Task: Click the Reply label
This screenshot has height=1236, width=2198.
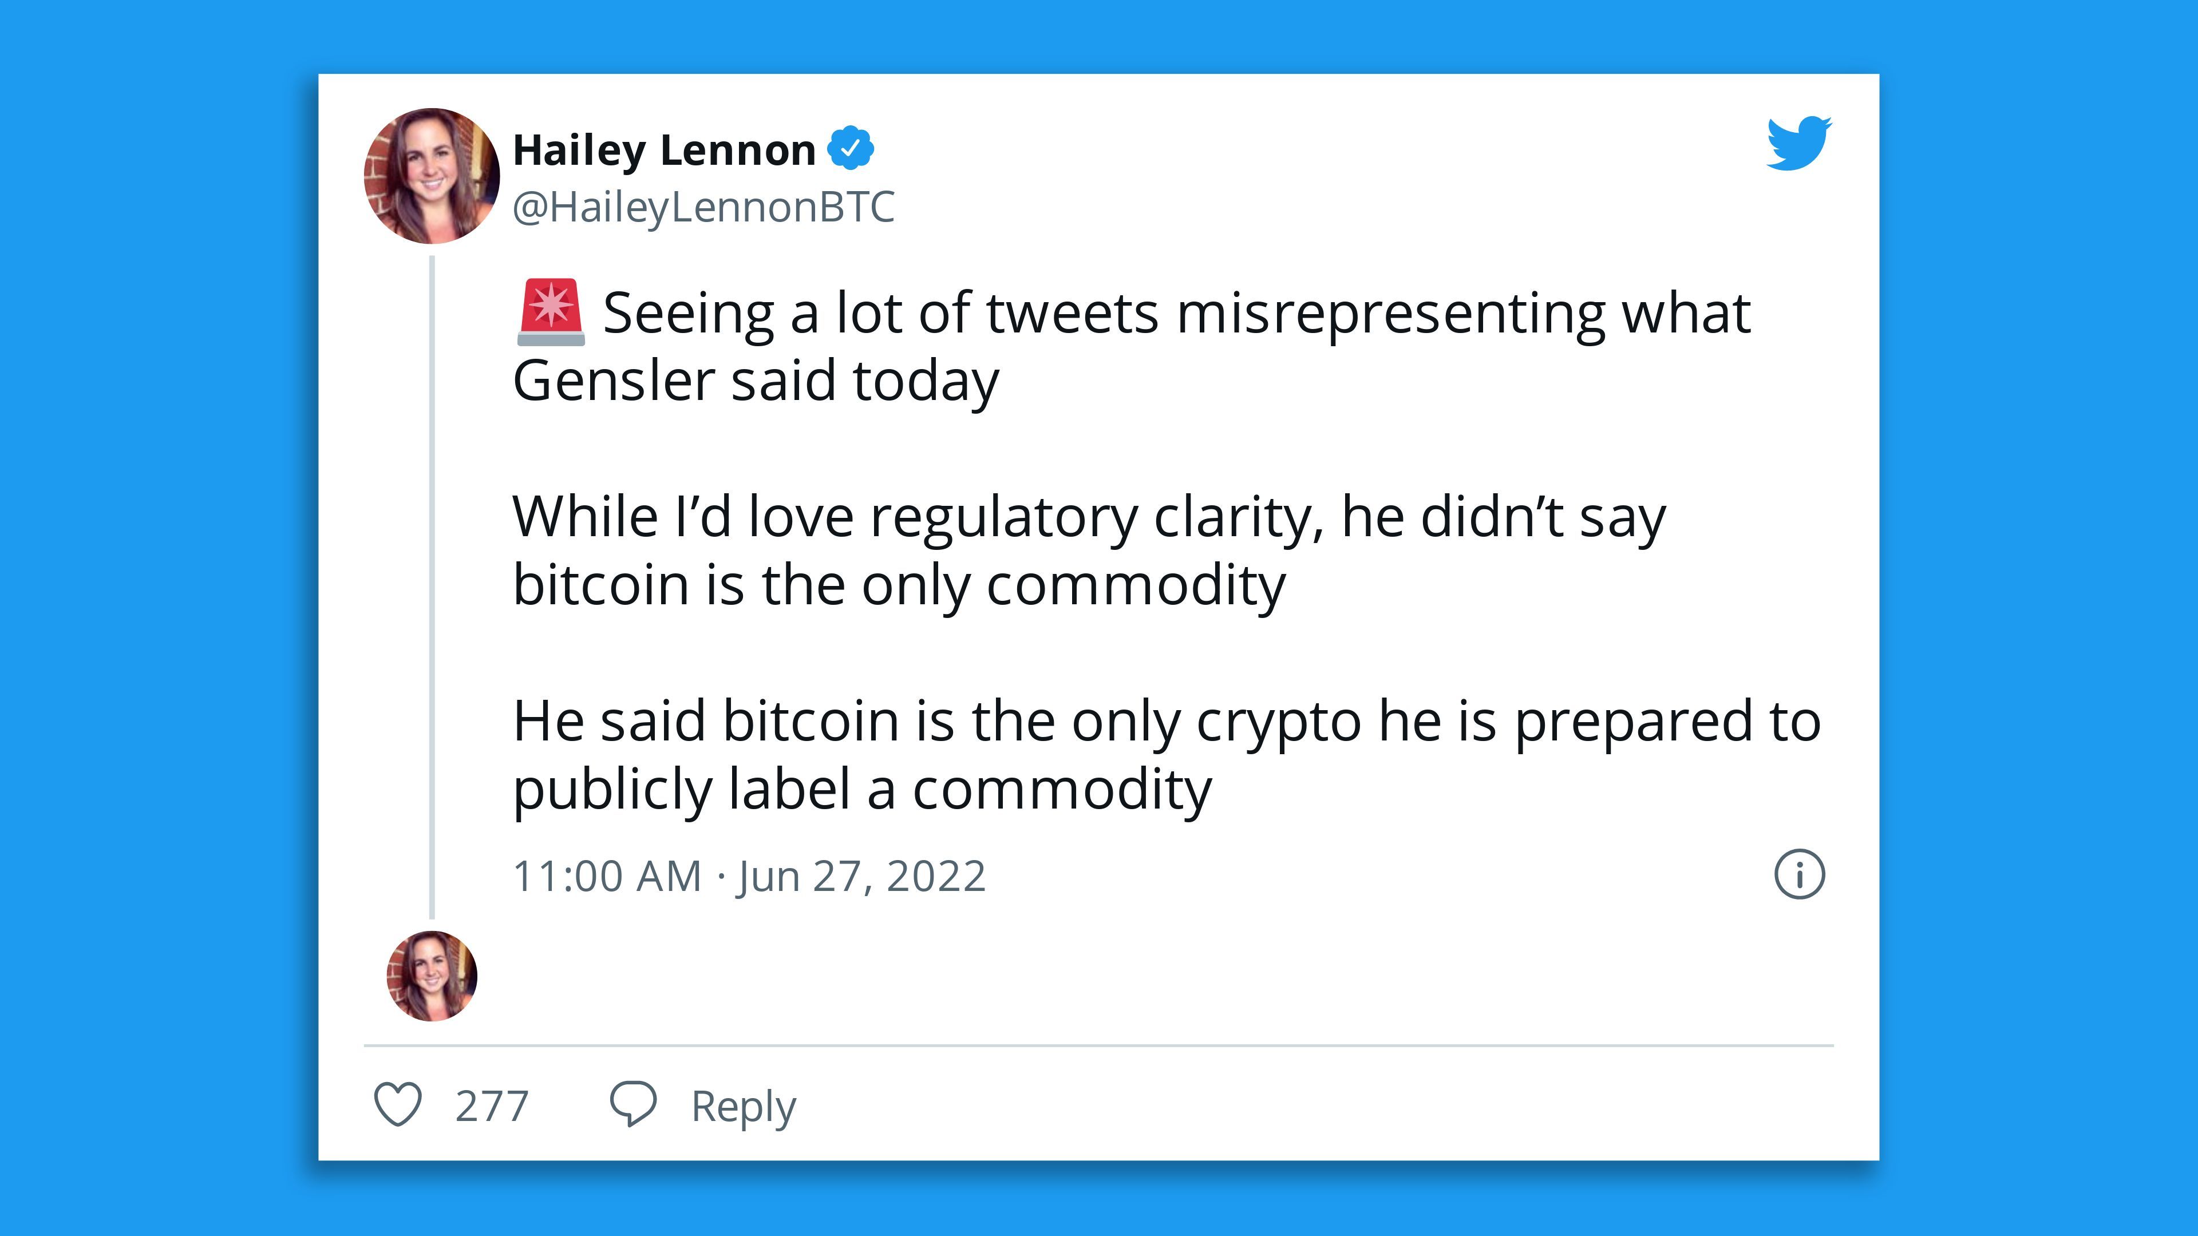Action: [x=743, y=1107]
